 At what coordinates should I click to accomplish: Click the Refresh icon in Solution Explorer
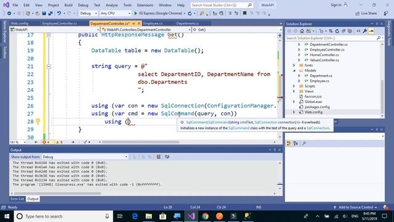point(337,31)
